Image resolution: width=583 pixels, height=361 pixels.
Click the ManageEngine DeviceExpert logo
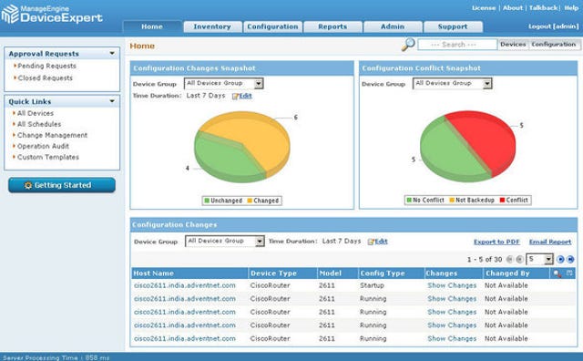[52, 15]
